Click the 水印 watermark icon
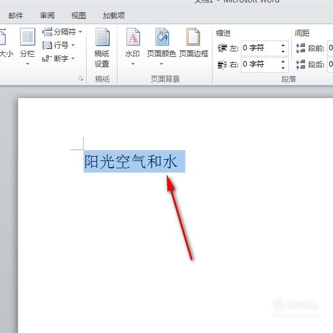 pyautogui.click(x=133, y=37)
